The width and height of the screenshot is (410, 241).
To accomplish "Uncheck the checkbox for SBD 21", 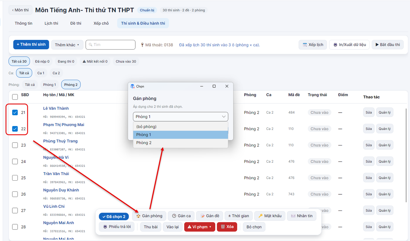I will click(15, 113).
